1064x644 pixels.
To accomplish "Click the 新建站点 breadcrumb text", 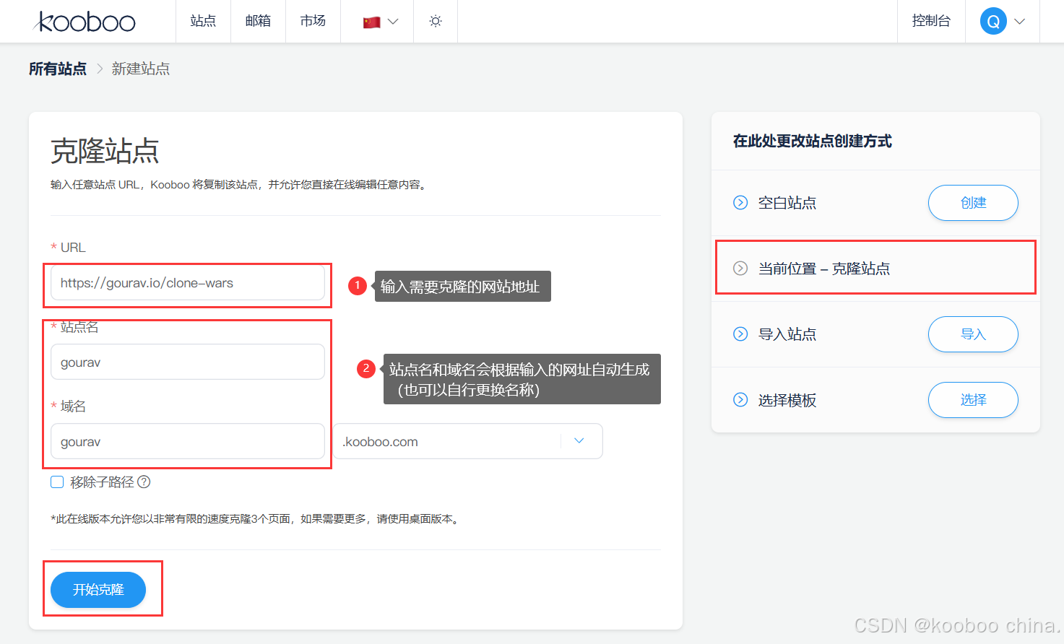I will [141, 69].
